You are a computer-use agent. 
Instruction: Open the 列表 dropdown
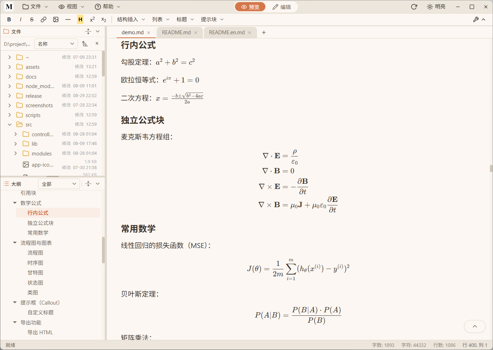[x=161, y=20]
